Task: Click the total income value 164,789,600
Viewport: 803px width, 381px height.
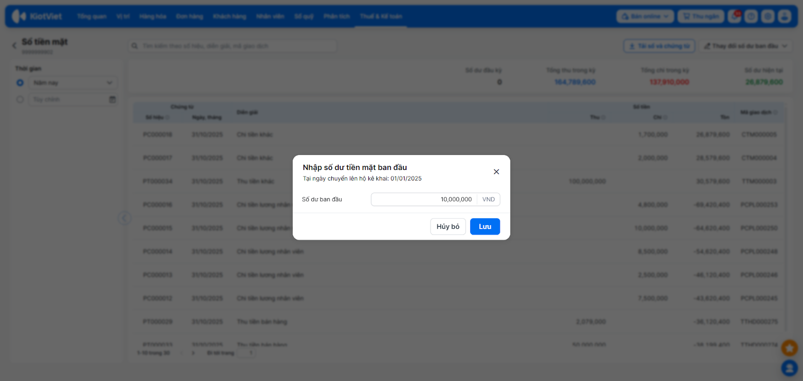Action: click(575, 82)
